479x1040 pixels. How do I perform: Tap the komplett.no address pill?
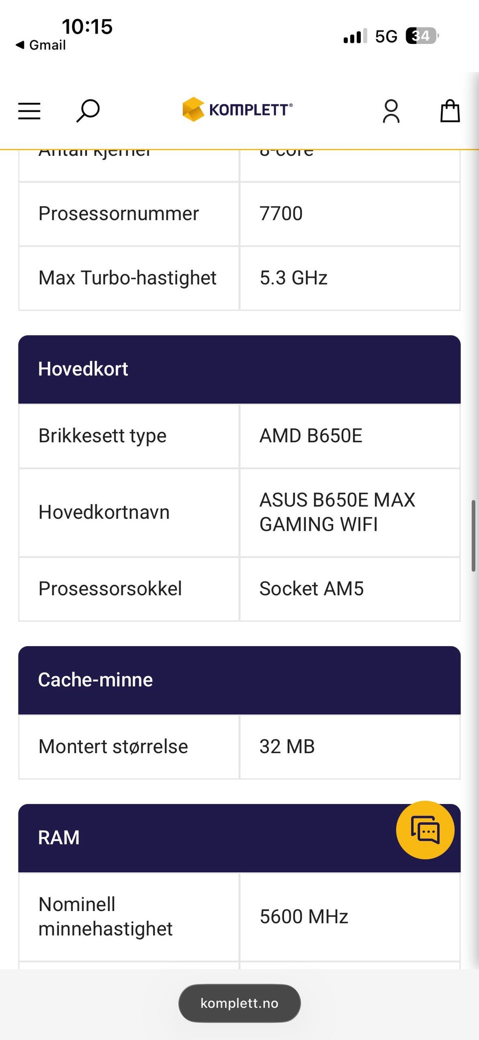pos(239,1003)
